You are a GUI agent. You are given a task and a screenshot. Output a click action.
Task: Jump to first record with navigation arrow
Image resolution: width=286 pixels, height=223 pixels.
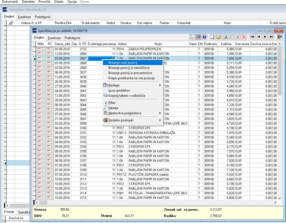coord(252,37)
